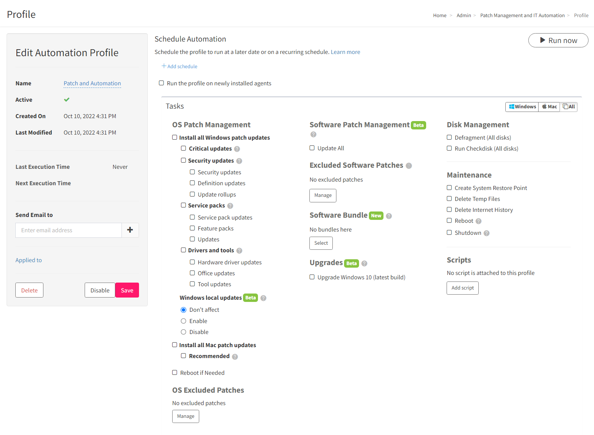Show All platform tasks

[x=568, y=107]
